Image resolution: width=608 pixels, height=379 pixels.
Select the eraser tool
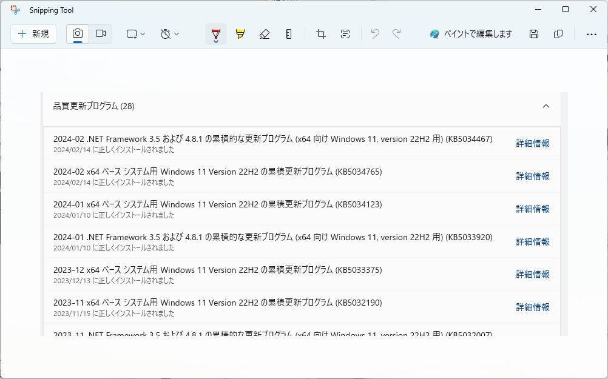coord(265,34)
